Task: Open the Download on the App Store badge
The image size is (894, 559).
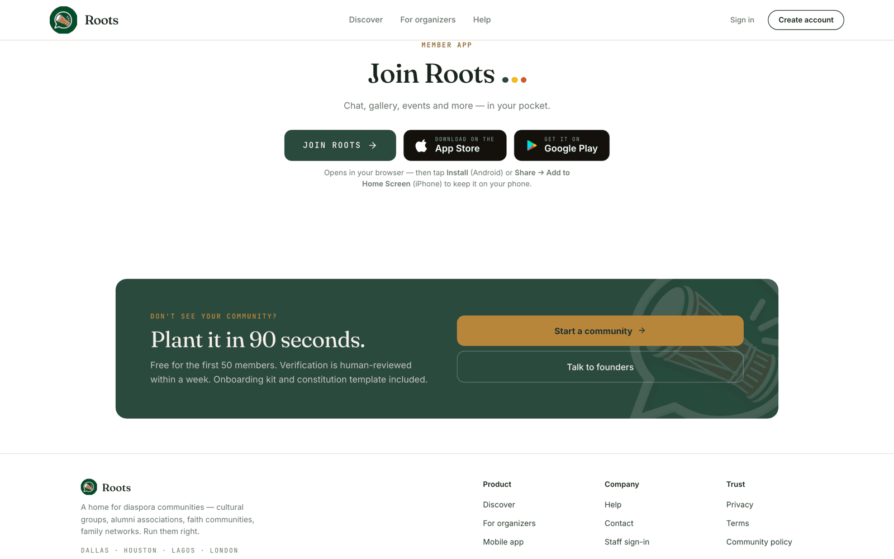Action: [455, 145]
